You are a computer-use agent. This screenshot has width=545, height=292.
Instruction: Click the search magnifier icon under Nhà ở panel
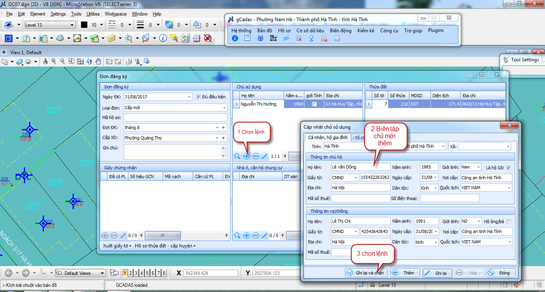coord(237,235)
